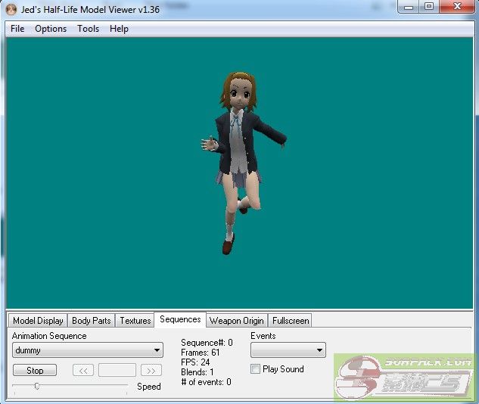Click the 3D model in the viewport
479x404 pixels.
(x=241, y=163)
